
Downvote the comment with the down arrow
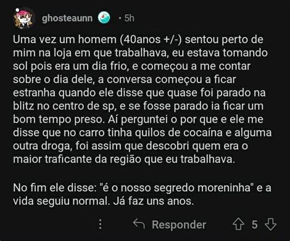pos(270,224)
